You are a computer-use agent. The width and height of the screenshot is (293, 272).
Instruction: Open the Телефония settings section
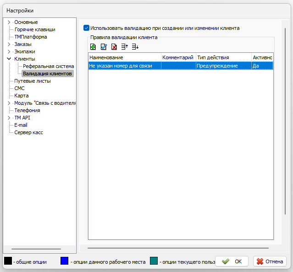27,110
